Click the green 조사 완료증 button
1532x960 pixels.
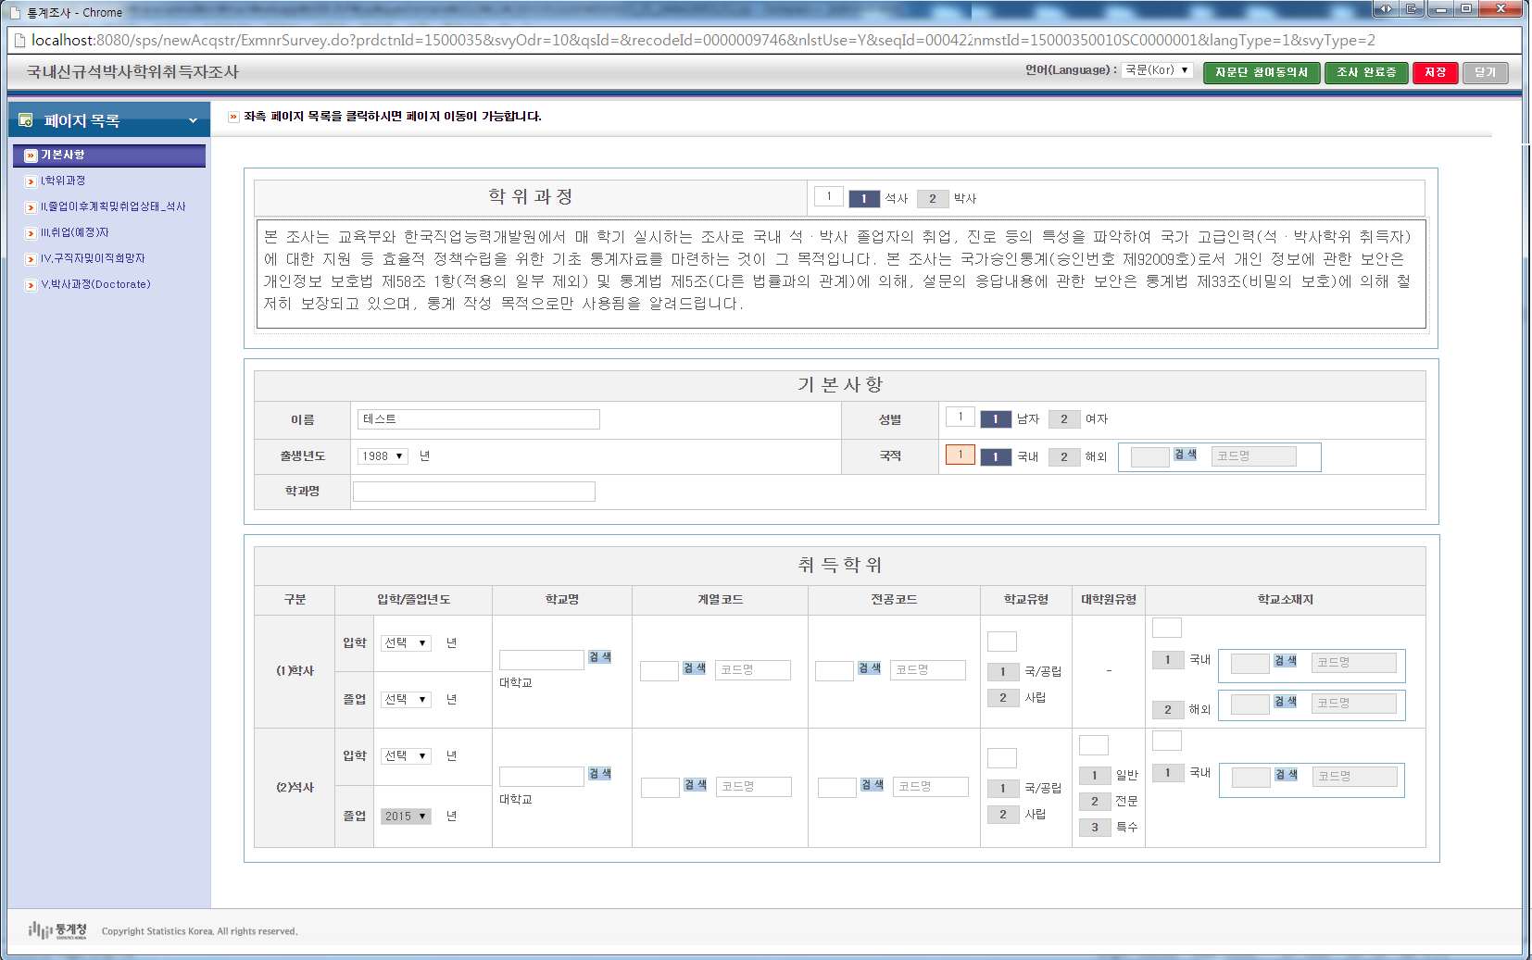coord(1365,72)
